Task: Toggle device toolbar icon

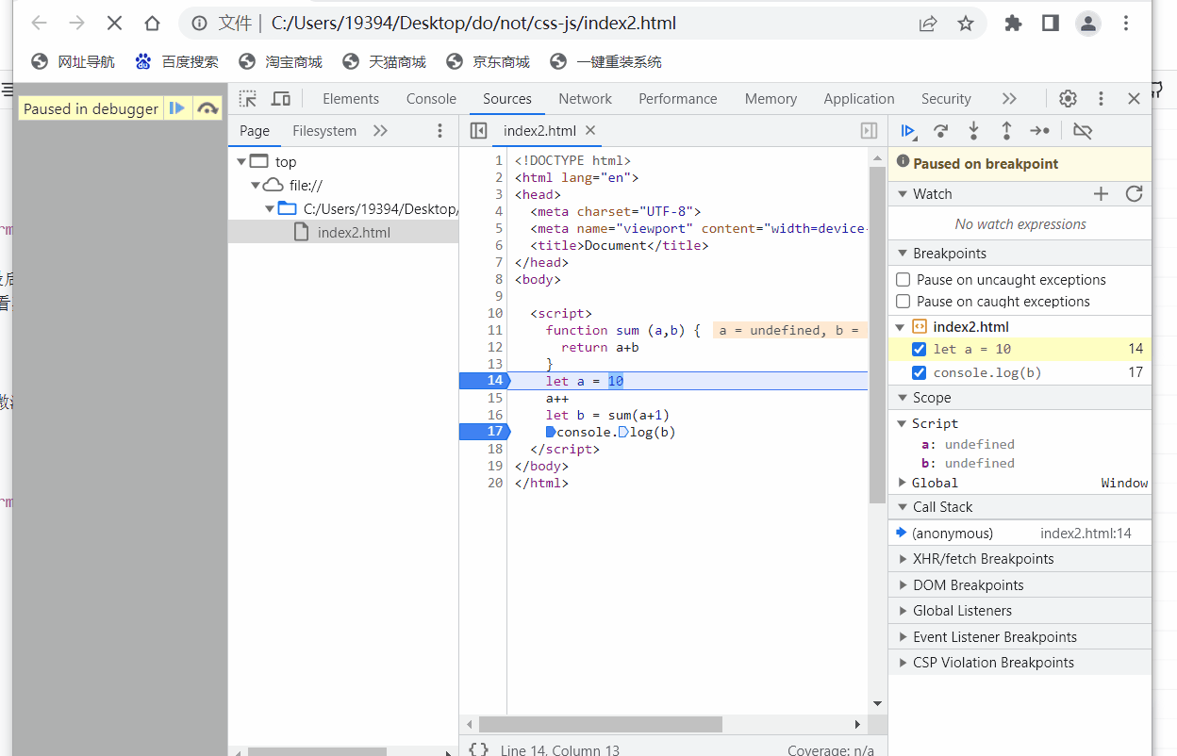Action: [280, 99]
